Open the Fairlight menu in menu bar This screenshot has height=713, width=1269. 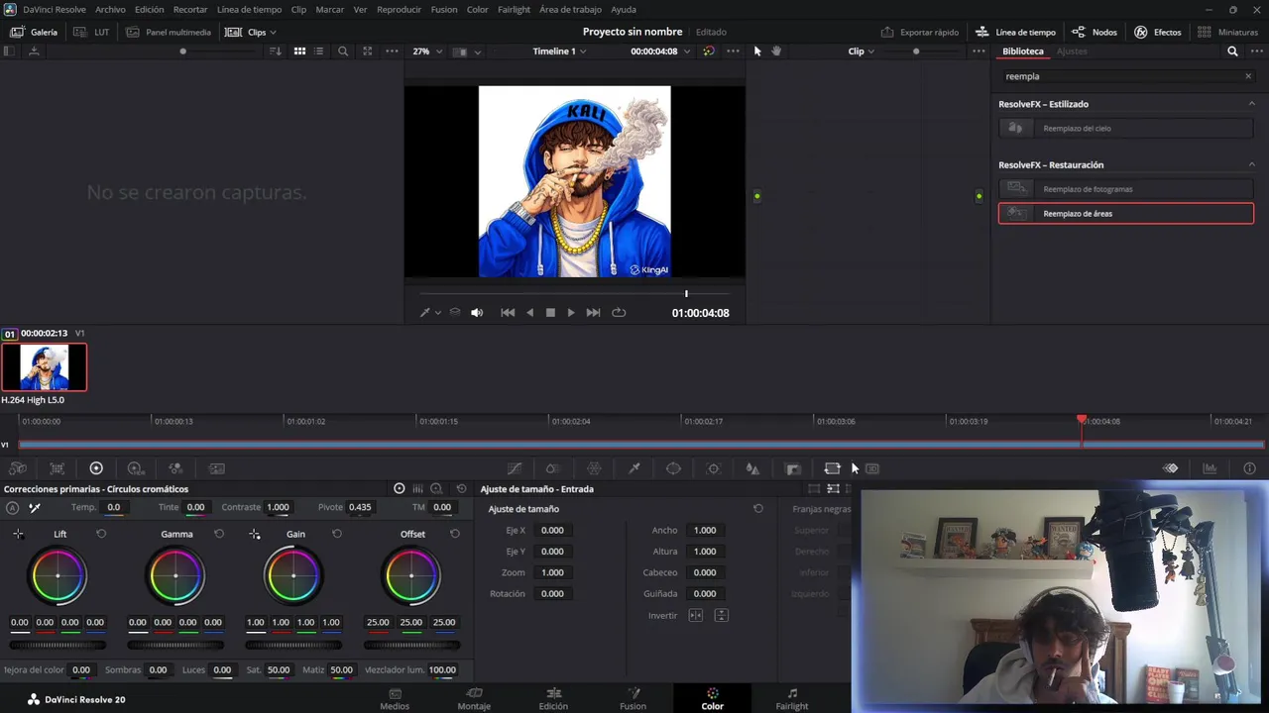[514, 9]
